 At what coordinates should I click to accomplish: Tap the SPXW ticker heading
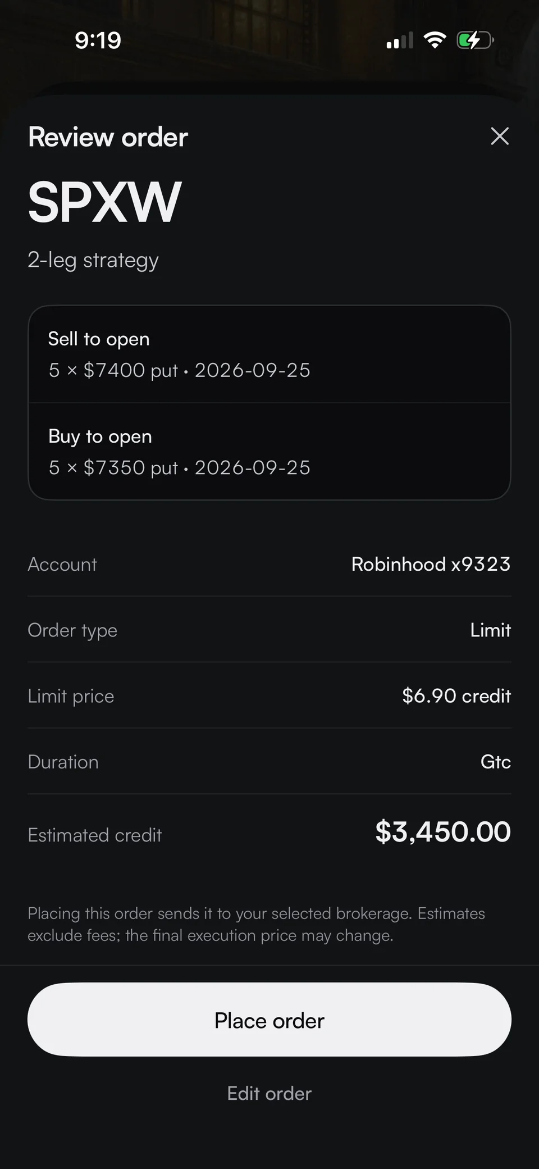[x=105, y=202]
